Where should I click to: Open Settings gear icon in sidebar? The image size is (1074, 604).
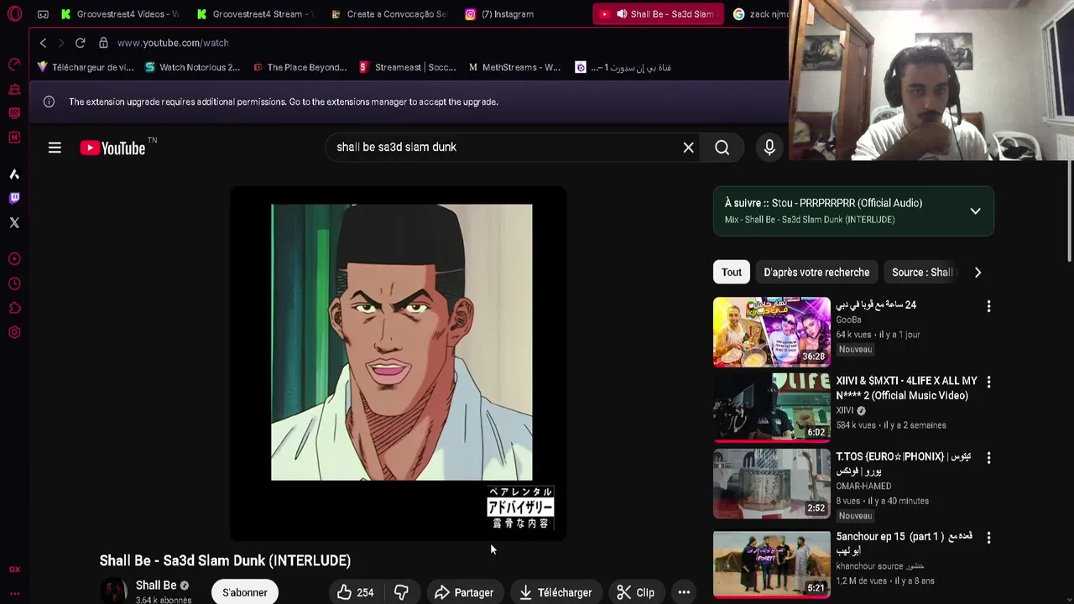pyautogui.click(x=14, y=332)
